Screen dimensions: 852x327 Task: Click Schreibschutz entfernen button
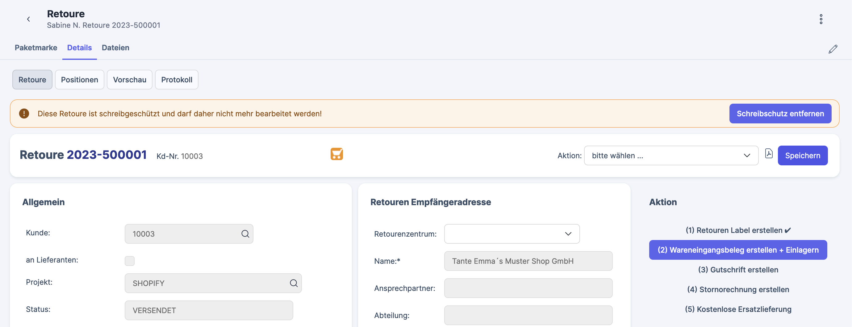(780, 114)
